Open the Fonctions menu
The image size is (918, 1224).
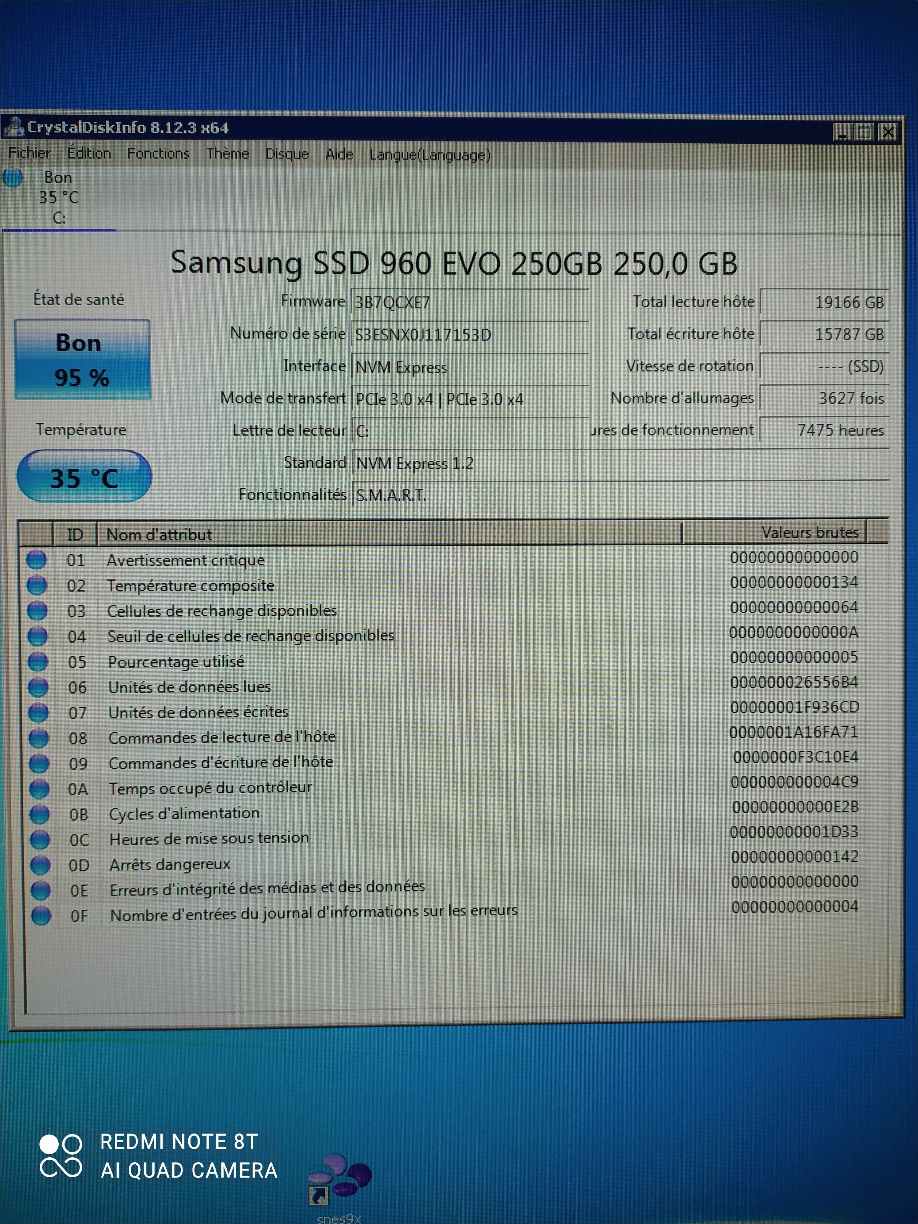pos(158,153)
